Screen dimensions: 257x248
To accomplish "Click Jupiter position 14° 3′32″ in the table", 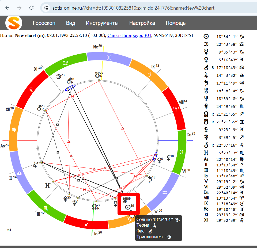I will [x=227, y=75].
